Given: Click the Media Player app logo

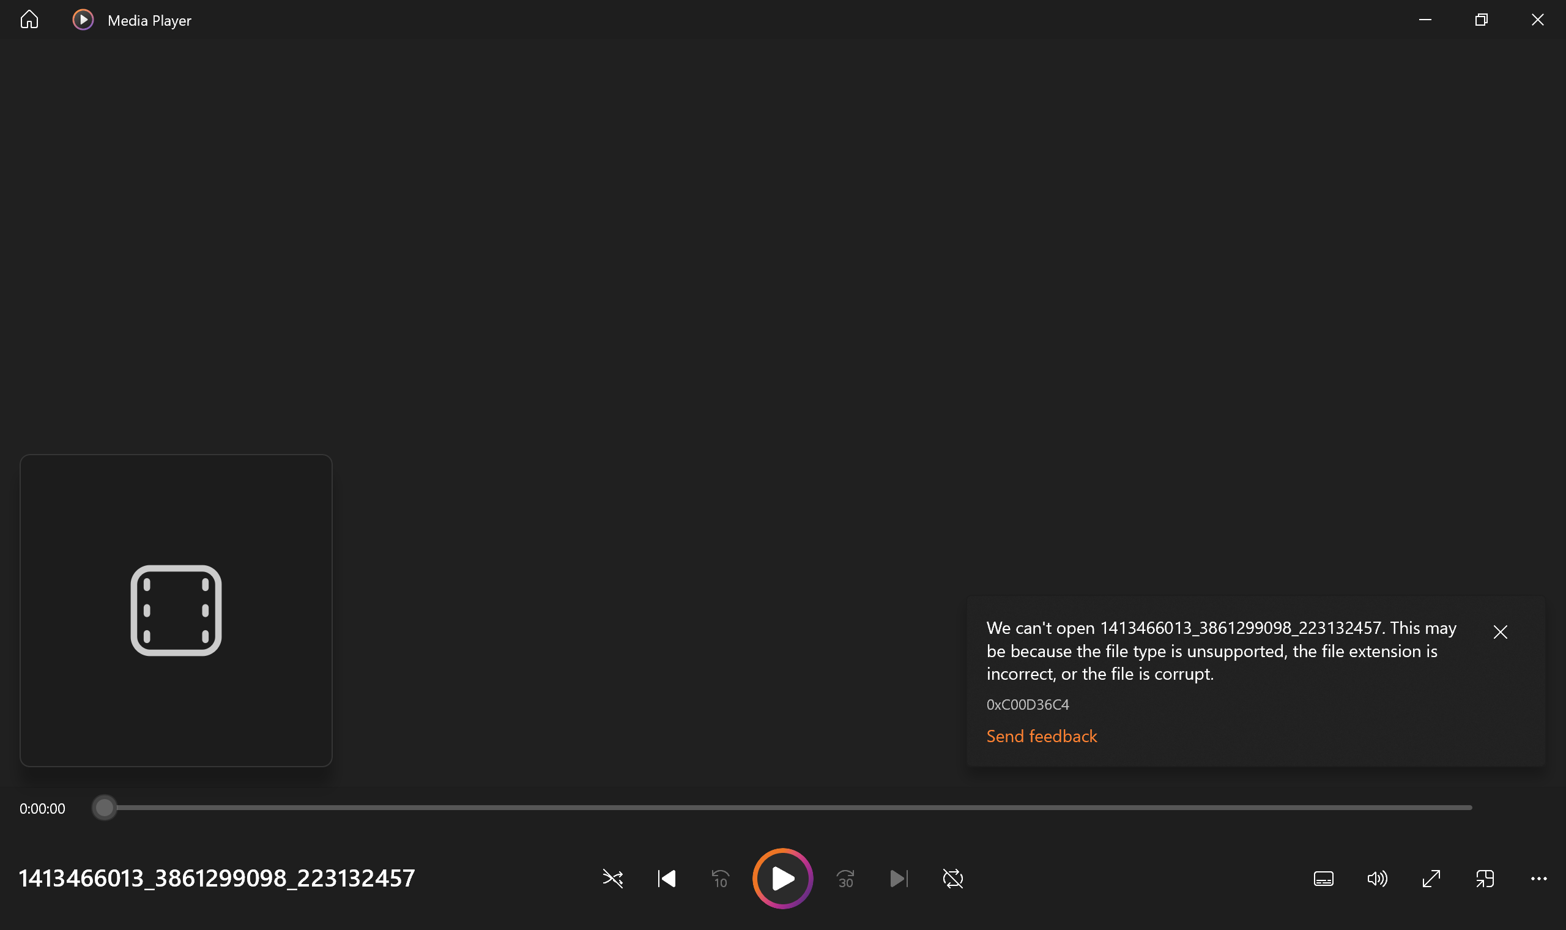Looking at the screenshot, I should [x=83, y=20].
